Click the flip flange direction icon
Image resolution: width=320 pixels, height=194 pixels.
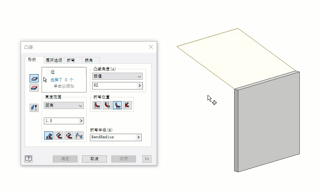pyautogui.click(x=34, y=108)
